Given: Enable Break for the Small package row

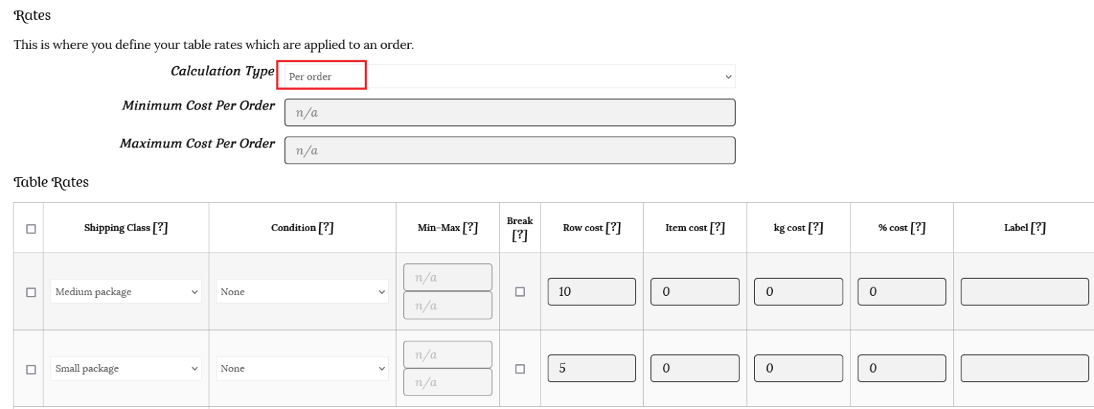Looking at the screenshot, I should [520, 369].
